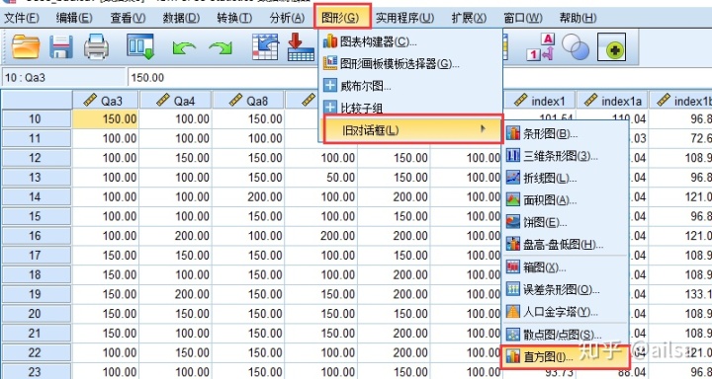Choose Bar chart (条形图) from submenu

click(565, 133)
